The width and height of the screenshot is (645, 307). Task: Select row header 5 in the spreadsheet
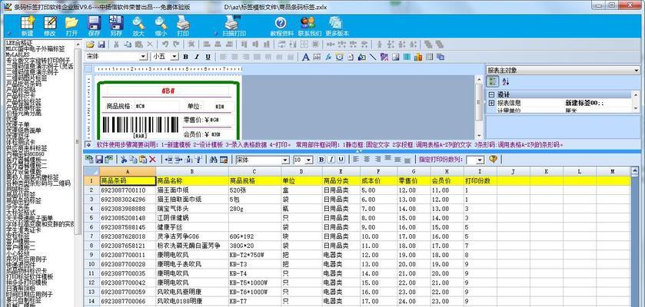pyautogui.click(x=91, y=217)
